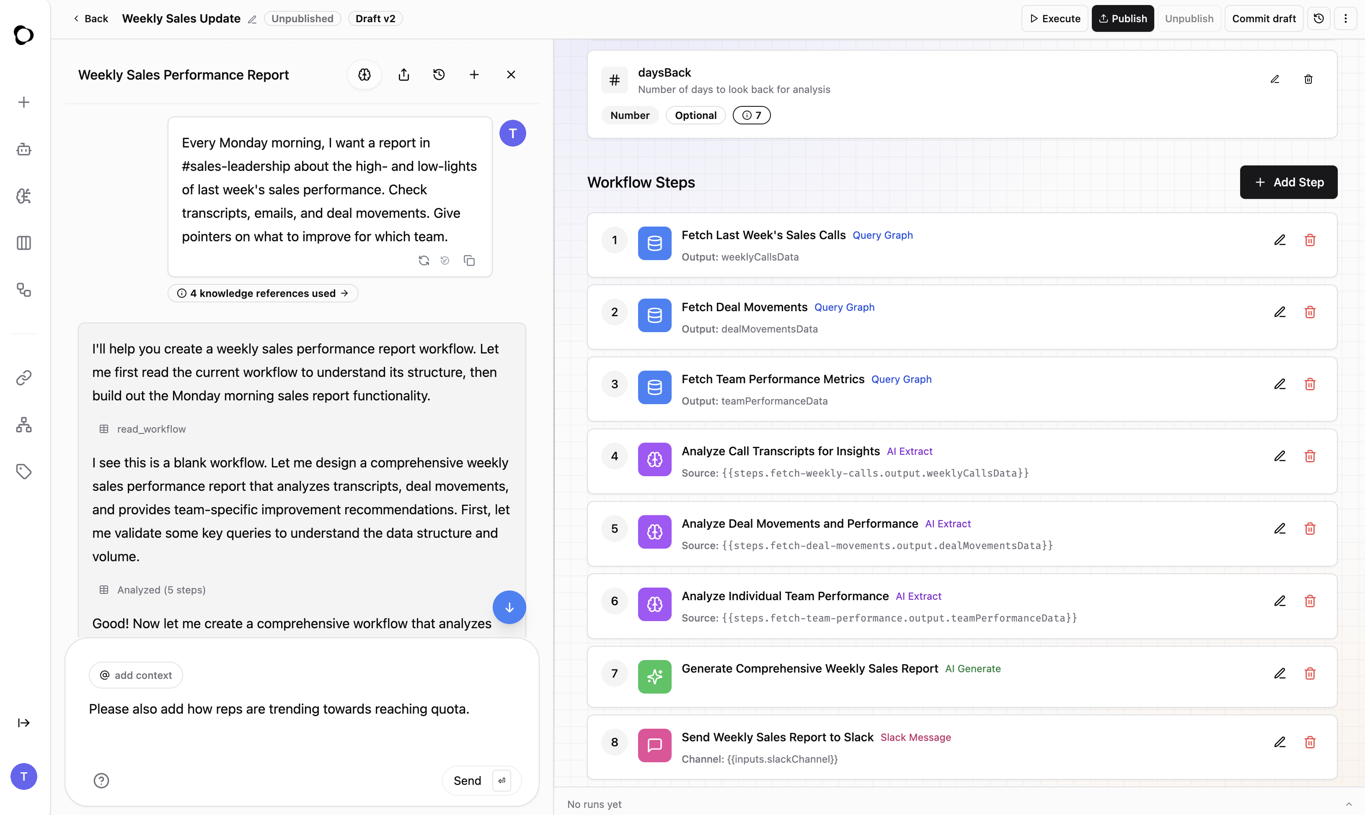Image resolution: width=1365 pixels, height=815 pixels.
Task: Click the Add Step button
Action: pos(1289,182)
